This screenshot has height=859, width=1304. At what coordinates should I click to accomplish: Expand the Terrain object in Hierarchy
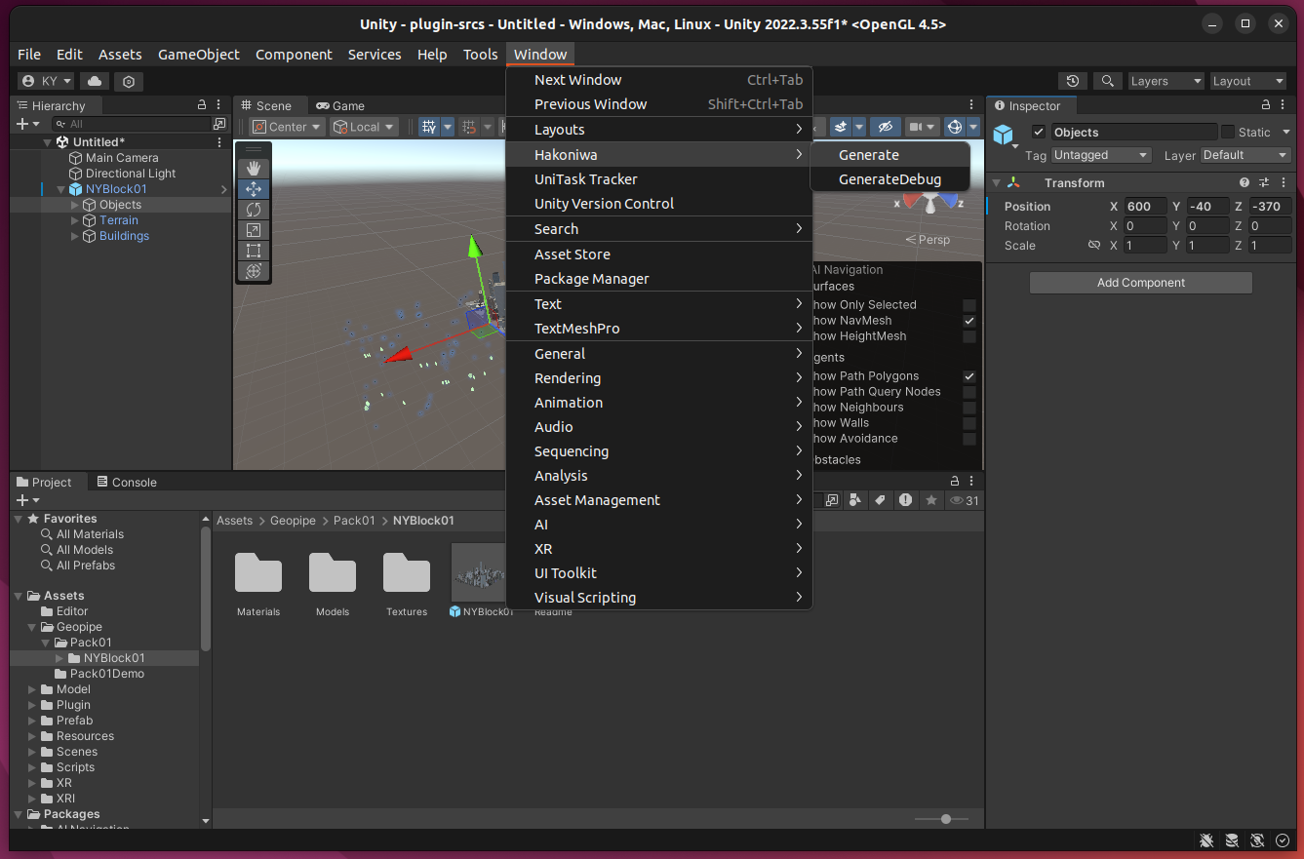click(75, 220)
